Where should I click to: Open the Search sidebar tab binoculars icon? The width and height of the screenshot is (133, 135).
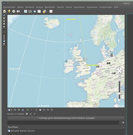(4, 29)
